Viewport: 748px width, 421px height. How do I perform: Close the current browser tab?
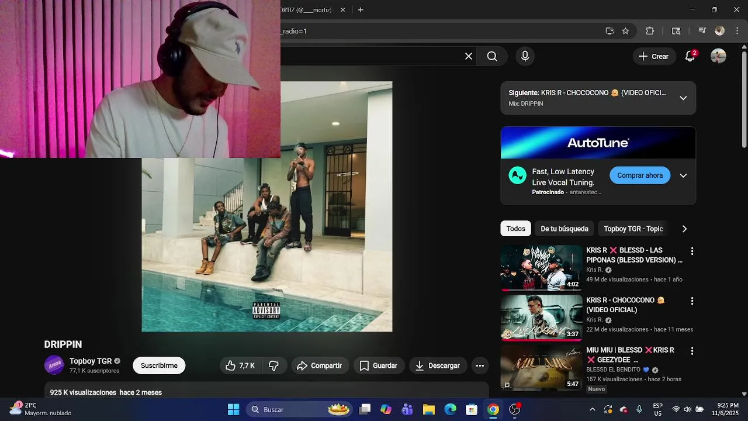(342, 10)
